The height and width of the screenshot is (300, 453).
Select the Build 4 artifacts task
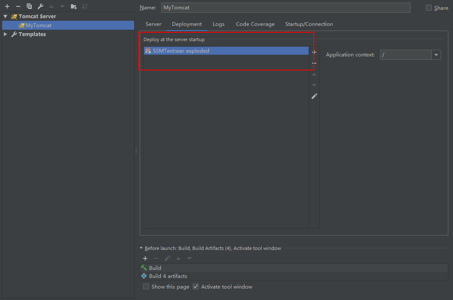[168, 276]
